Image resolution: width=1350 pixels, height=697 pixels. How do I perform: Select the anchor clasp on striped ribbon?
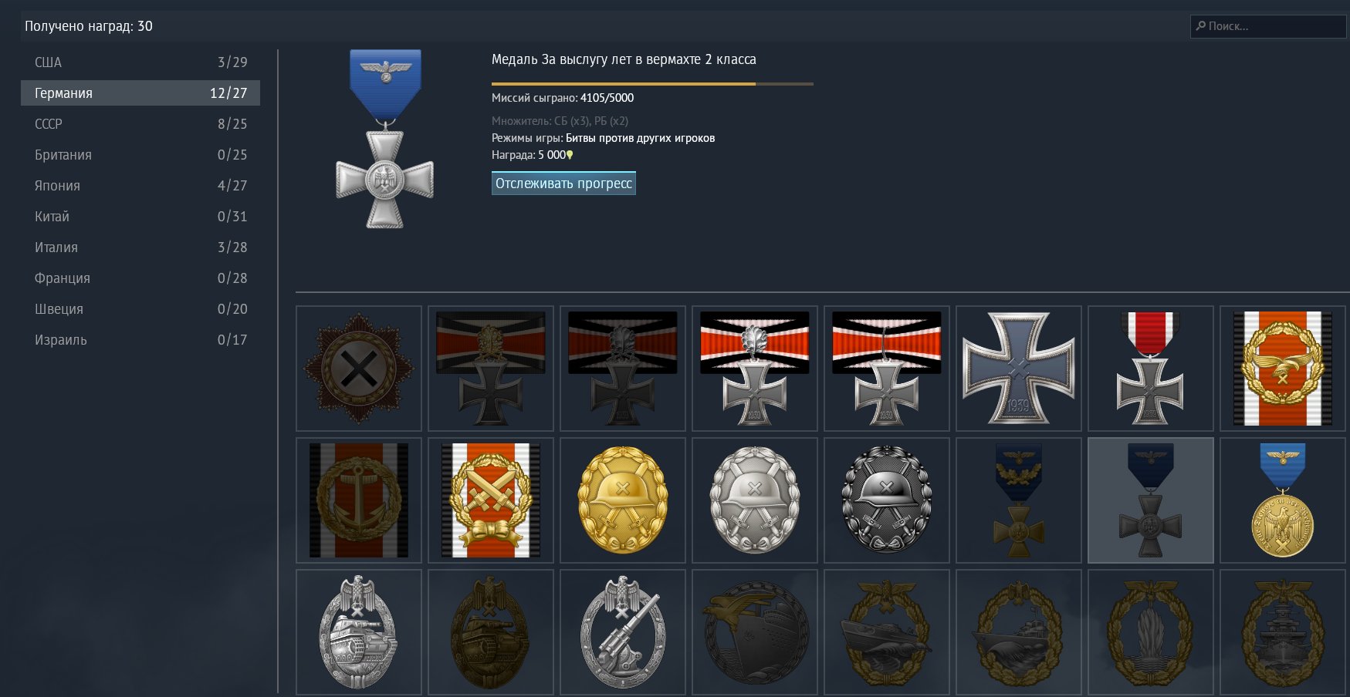(x=359, y=500)
